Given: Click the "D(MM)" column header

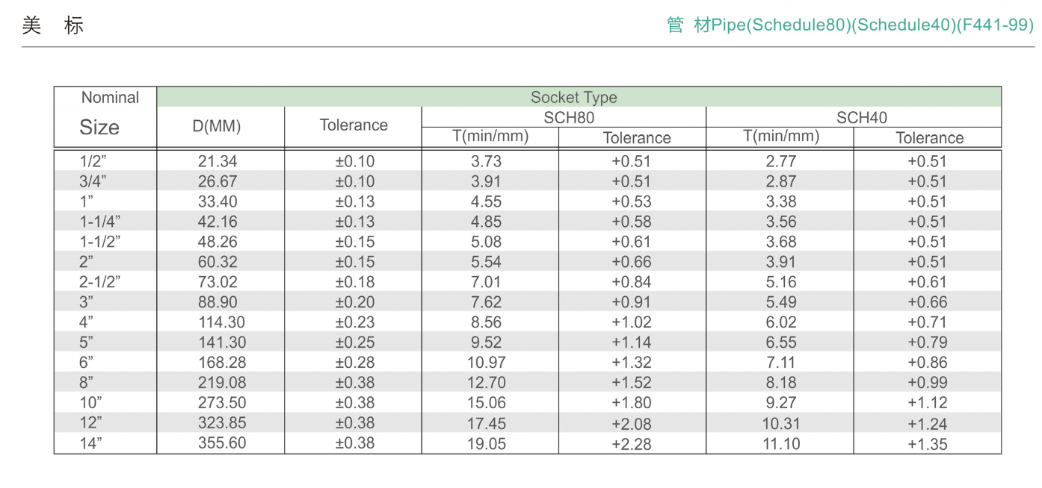Looking at the screenshot, I should tap(217, 126).
